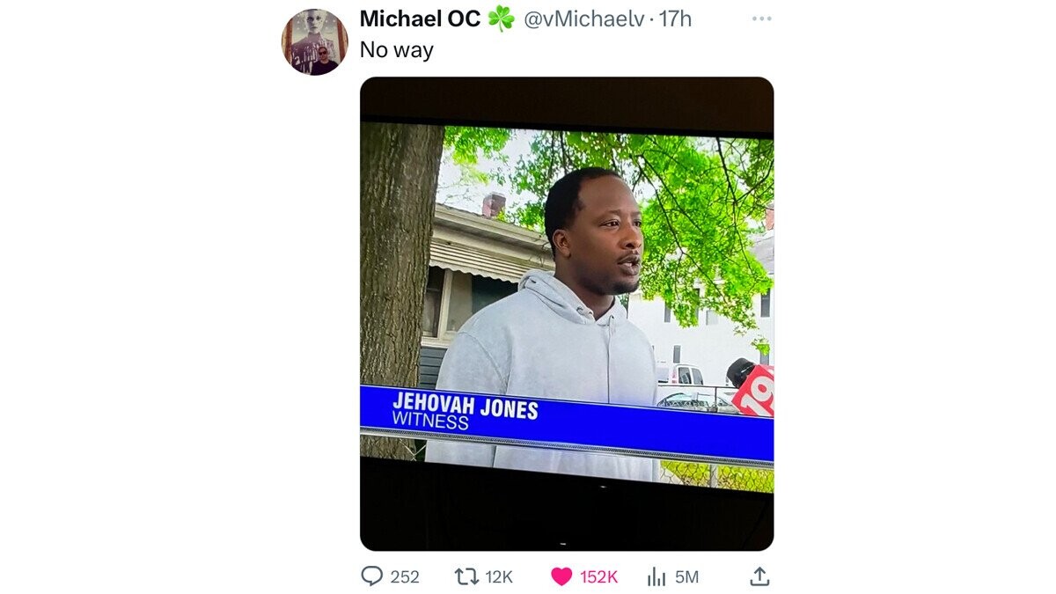Image resolution: width=1056 pixels, height=594 pixels.
Task: Click the "No way" tweet text
Action: 397,50
